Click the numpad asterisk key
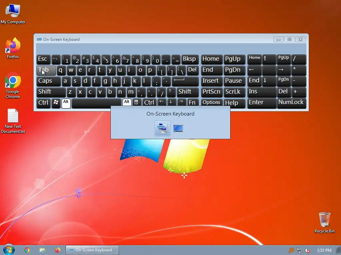 pyautogui.click(x=299, y=70)
